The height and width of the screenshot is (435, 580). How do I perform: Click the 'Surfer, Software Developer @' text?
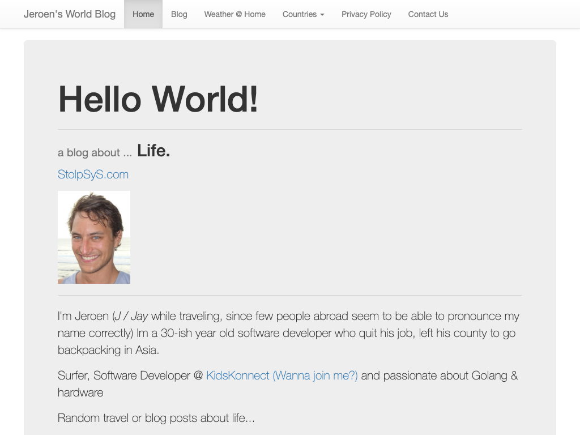click(x=130, y=376)
